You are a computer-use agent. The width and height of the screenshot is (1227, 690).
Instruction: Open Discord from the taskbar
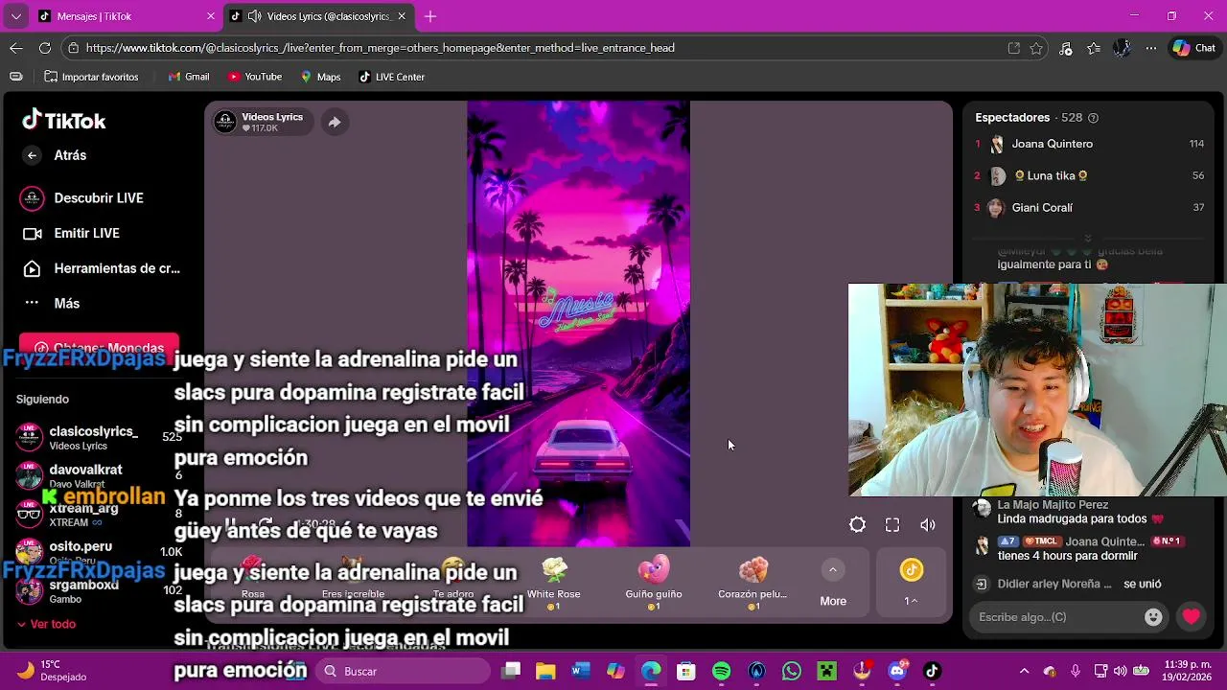click(897, 671)
